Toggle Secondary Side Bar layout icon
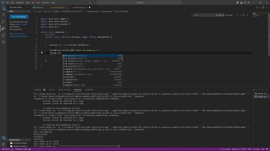This screenshot has width=270, height=151. point(245,3)
